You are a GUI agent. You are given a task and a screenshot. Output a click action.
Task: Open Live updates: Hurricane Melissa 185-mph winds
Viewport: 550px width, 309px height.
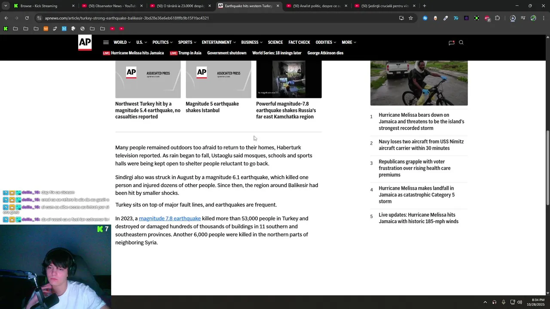(x=419, y=218)
